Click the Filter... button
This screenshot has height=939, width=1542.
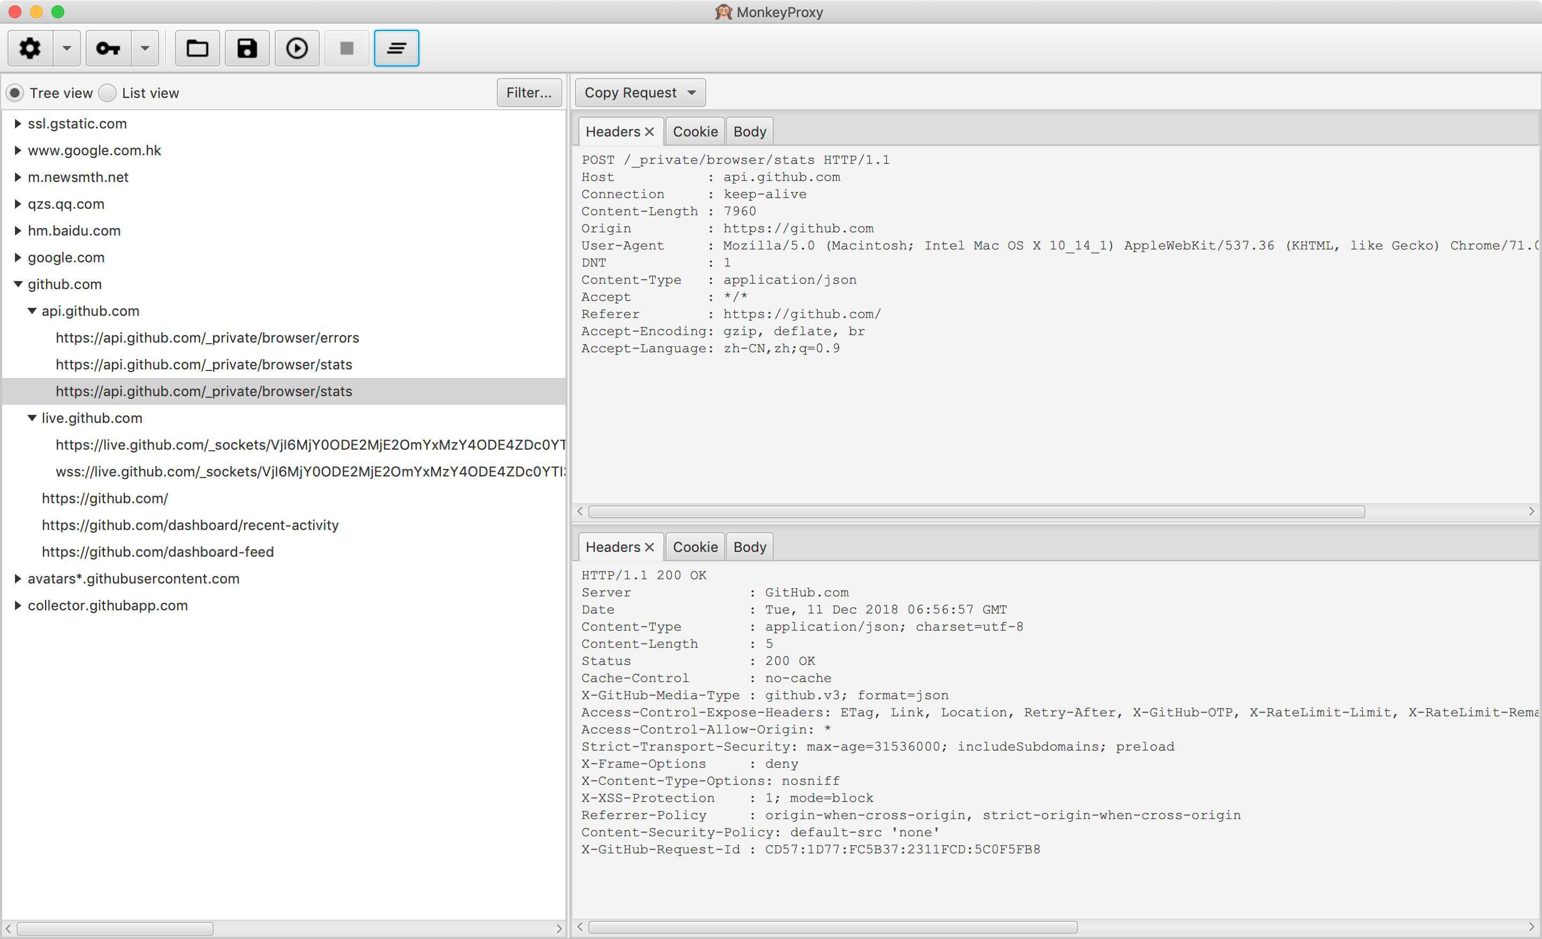(529, 93)
